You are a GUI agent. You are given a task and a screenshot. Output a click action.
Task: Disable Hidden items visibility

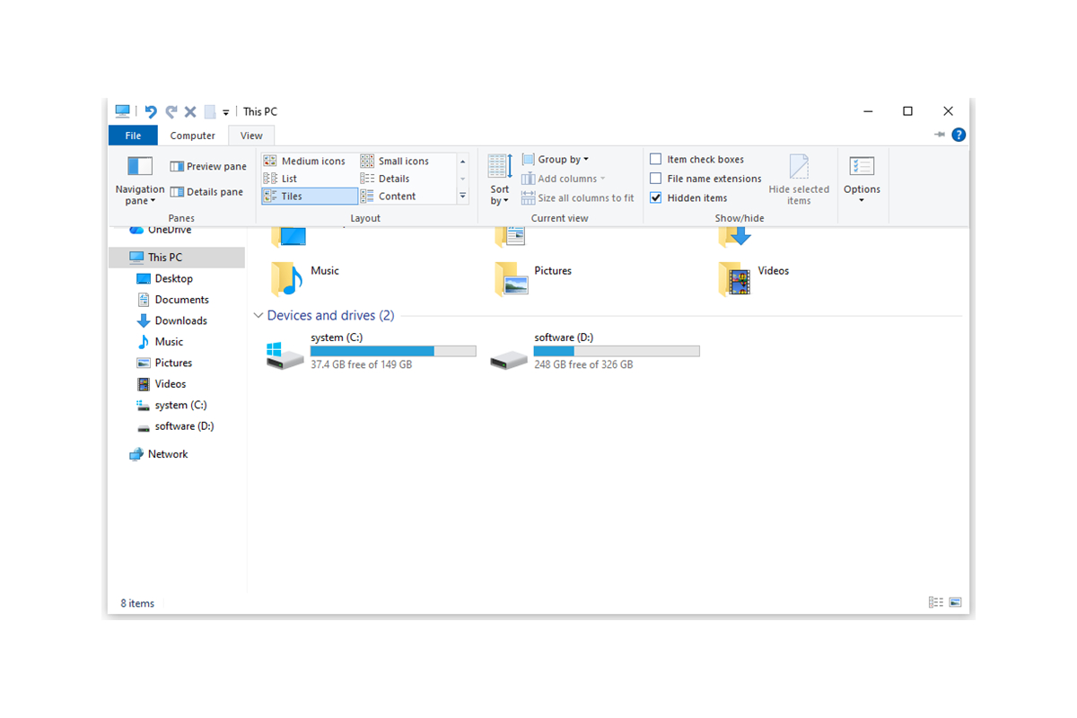[655, 197]
